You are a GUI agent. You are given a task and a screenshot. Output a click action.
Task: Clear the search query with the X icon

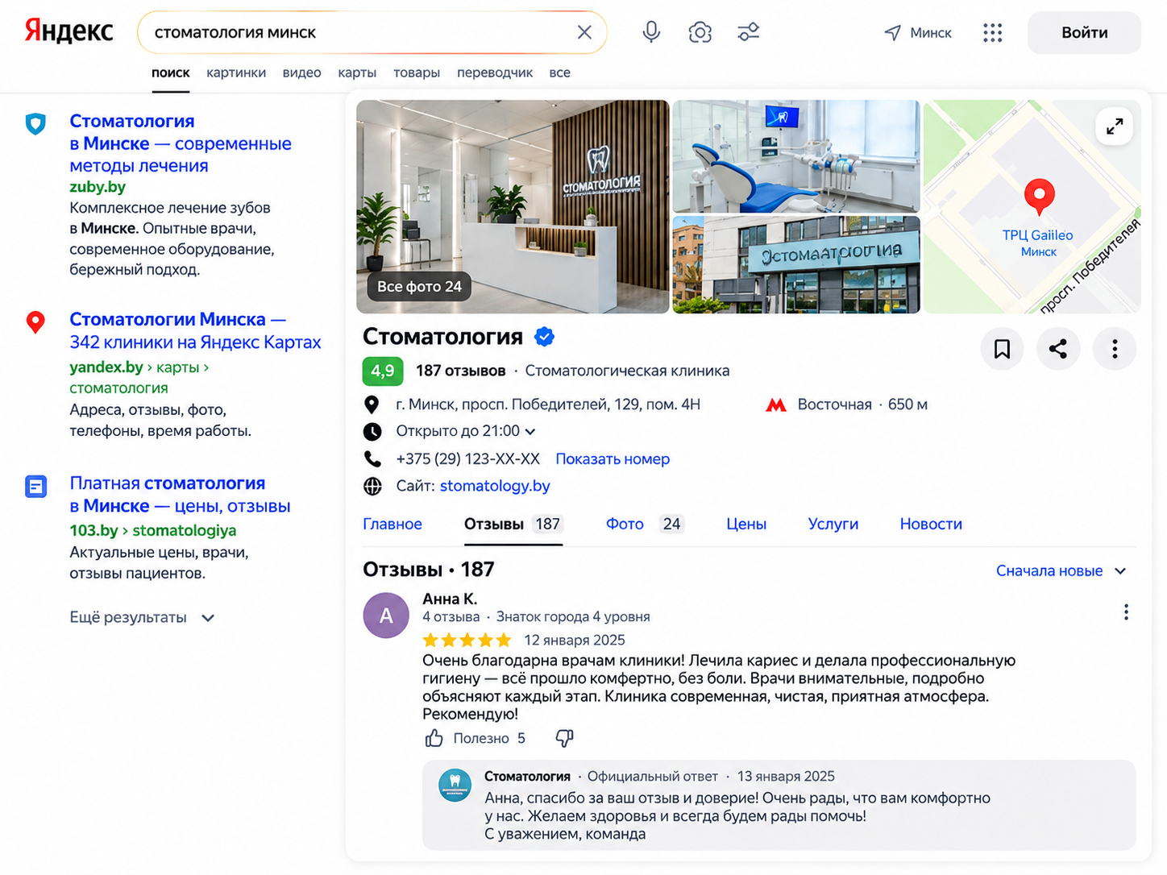pos(584,32)
